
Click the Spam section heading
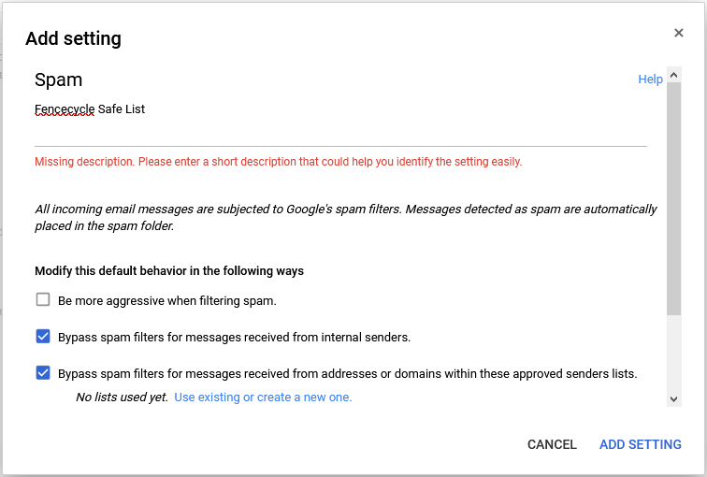59,79
